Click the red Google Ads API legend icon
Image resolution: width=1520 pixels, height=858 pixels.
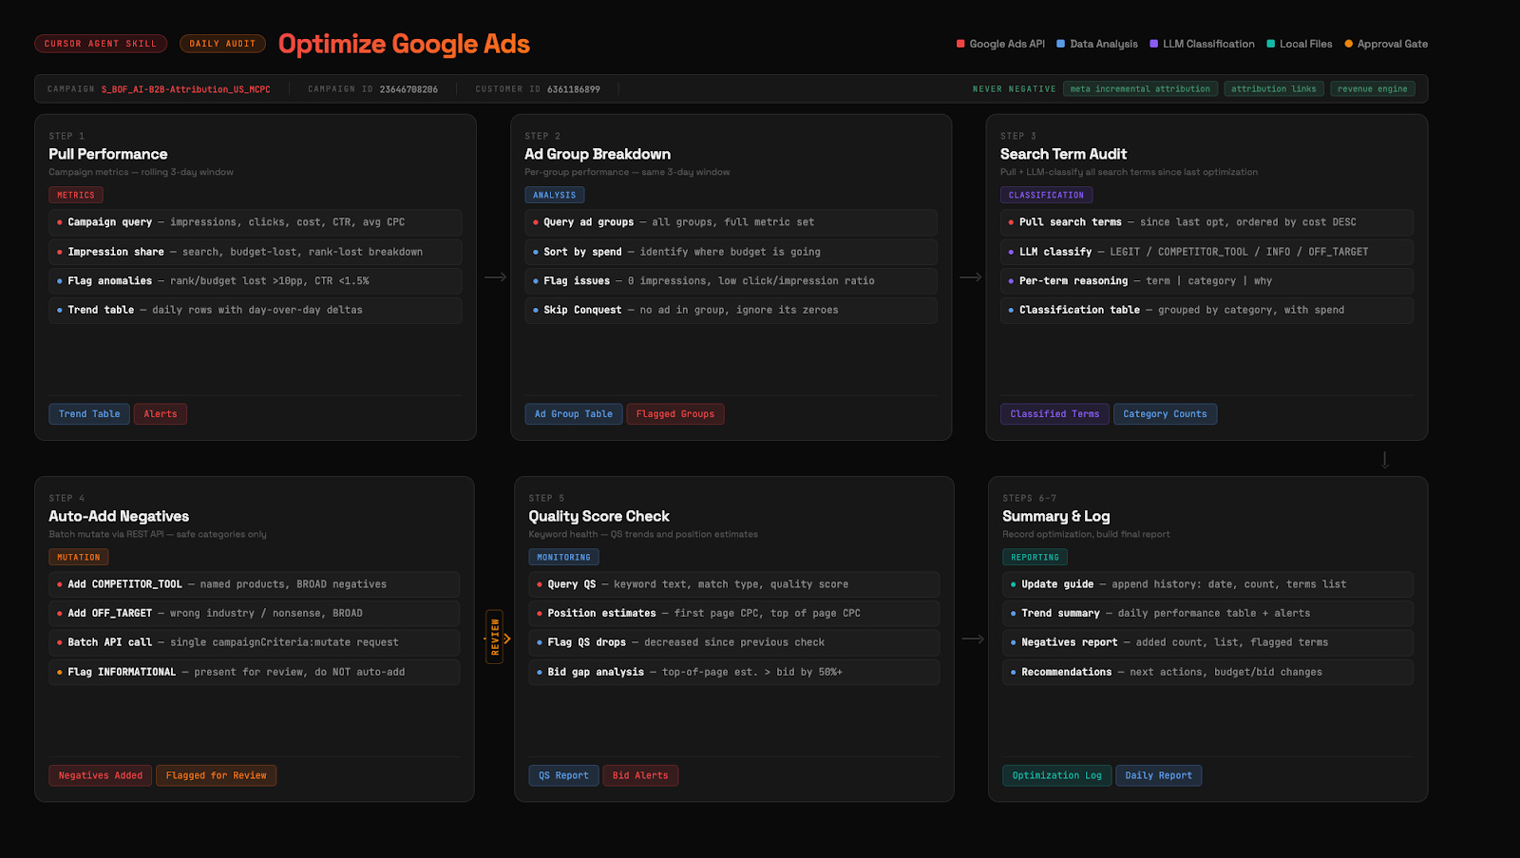[960, 43]
